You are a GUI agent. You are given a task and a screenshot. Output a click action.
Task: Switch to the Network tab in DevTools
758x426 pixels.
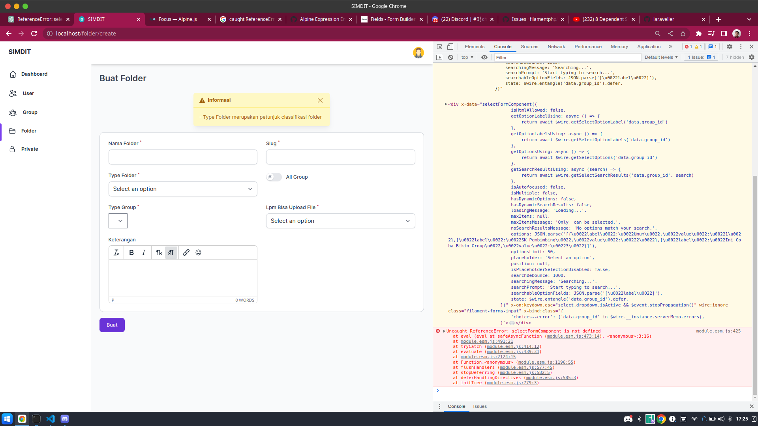pyautogui.click(x=556, y=47)
